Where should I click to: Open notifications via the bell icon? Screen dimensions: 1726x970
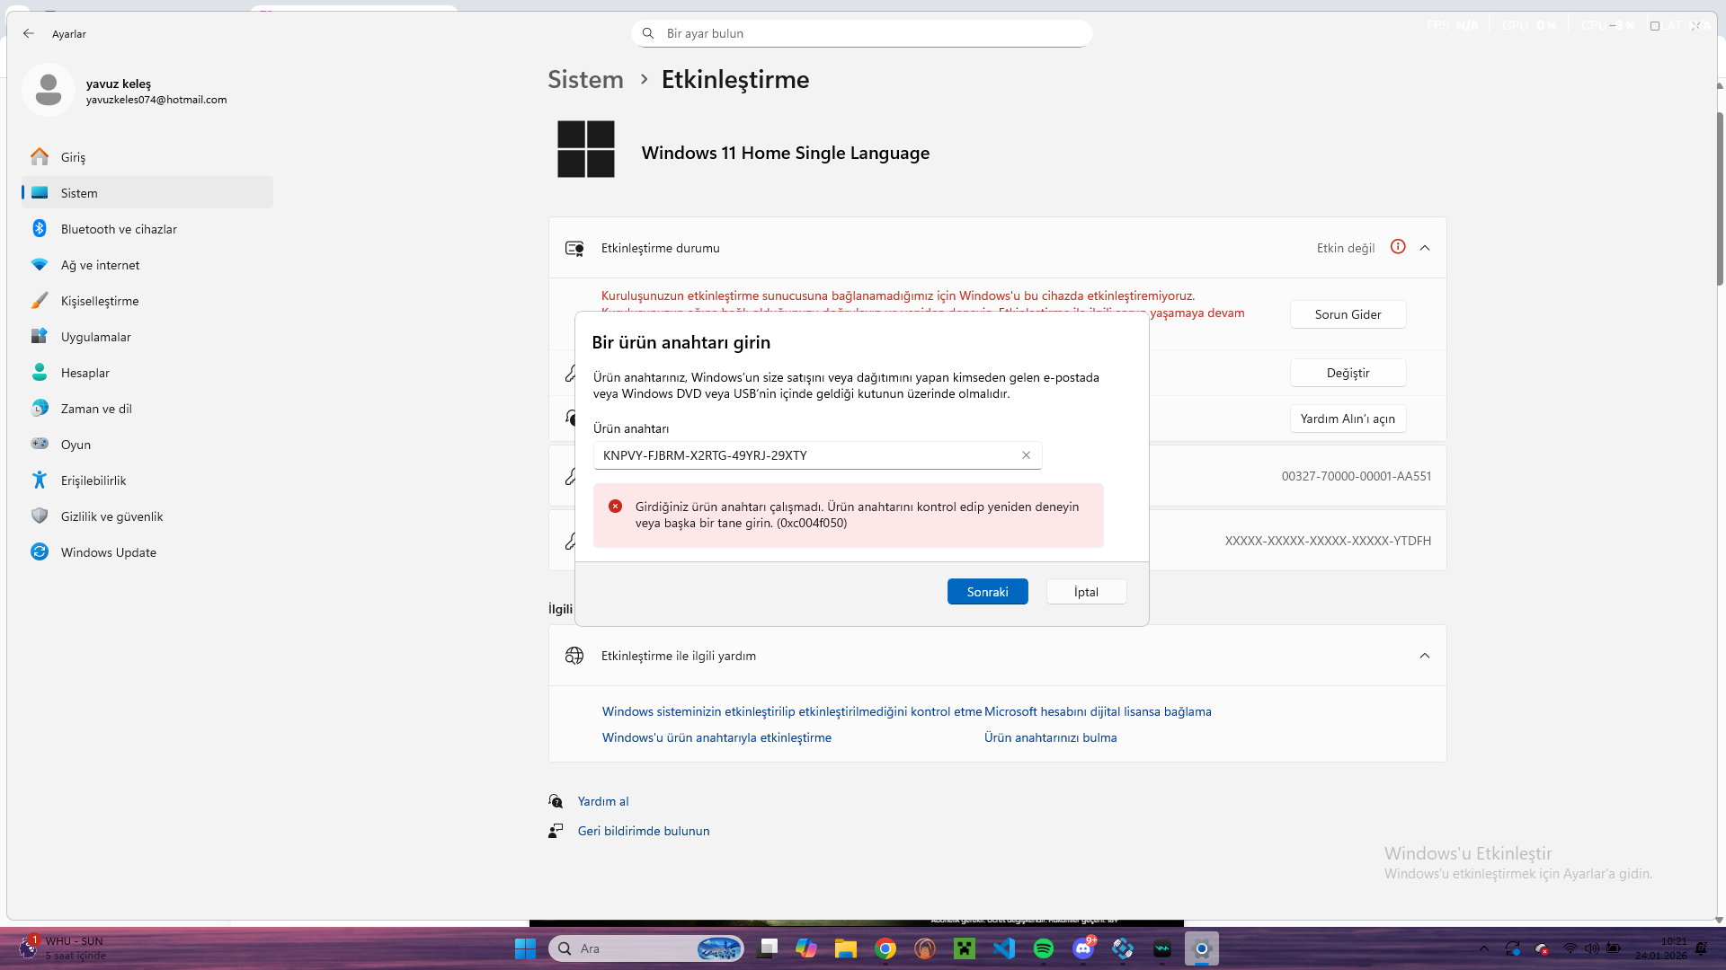(x=1702, y=948)
